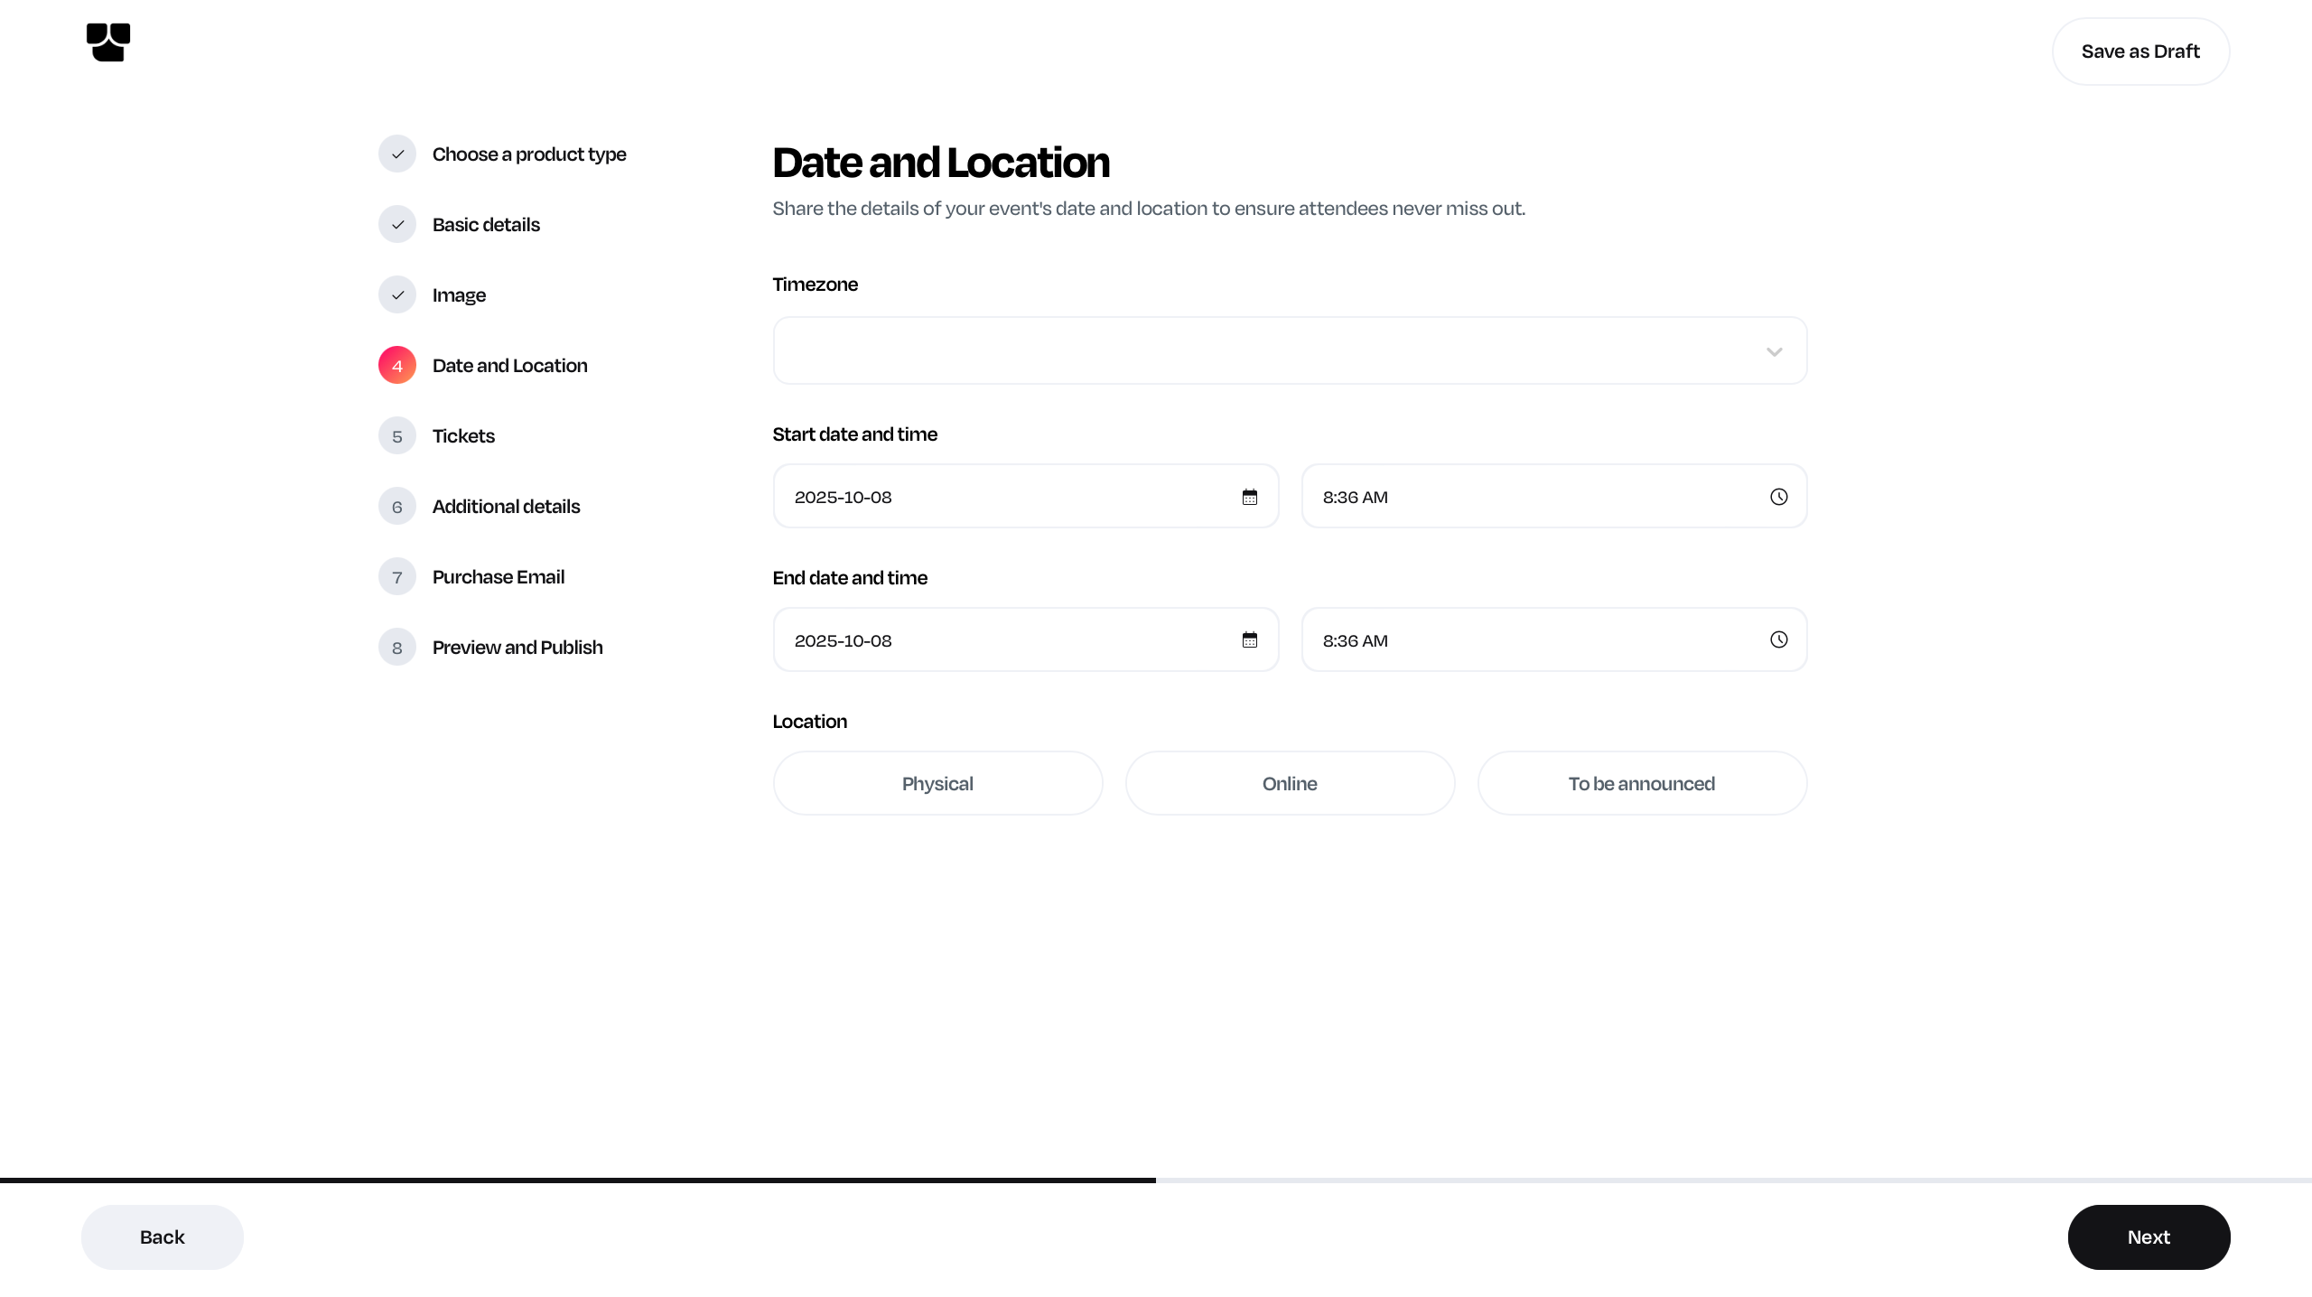2312x1297 pixels.
Task: Open start time clock picker icon
Action: pos(1778,497)
